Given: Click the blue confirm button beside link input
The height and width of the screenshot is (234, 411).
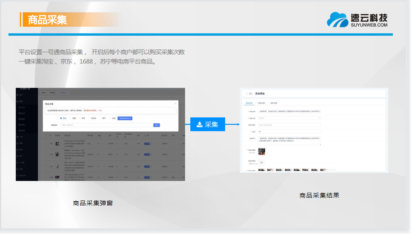Looking at the screenshot, I should 157,125.
